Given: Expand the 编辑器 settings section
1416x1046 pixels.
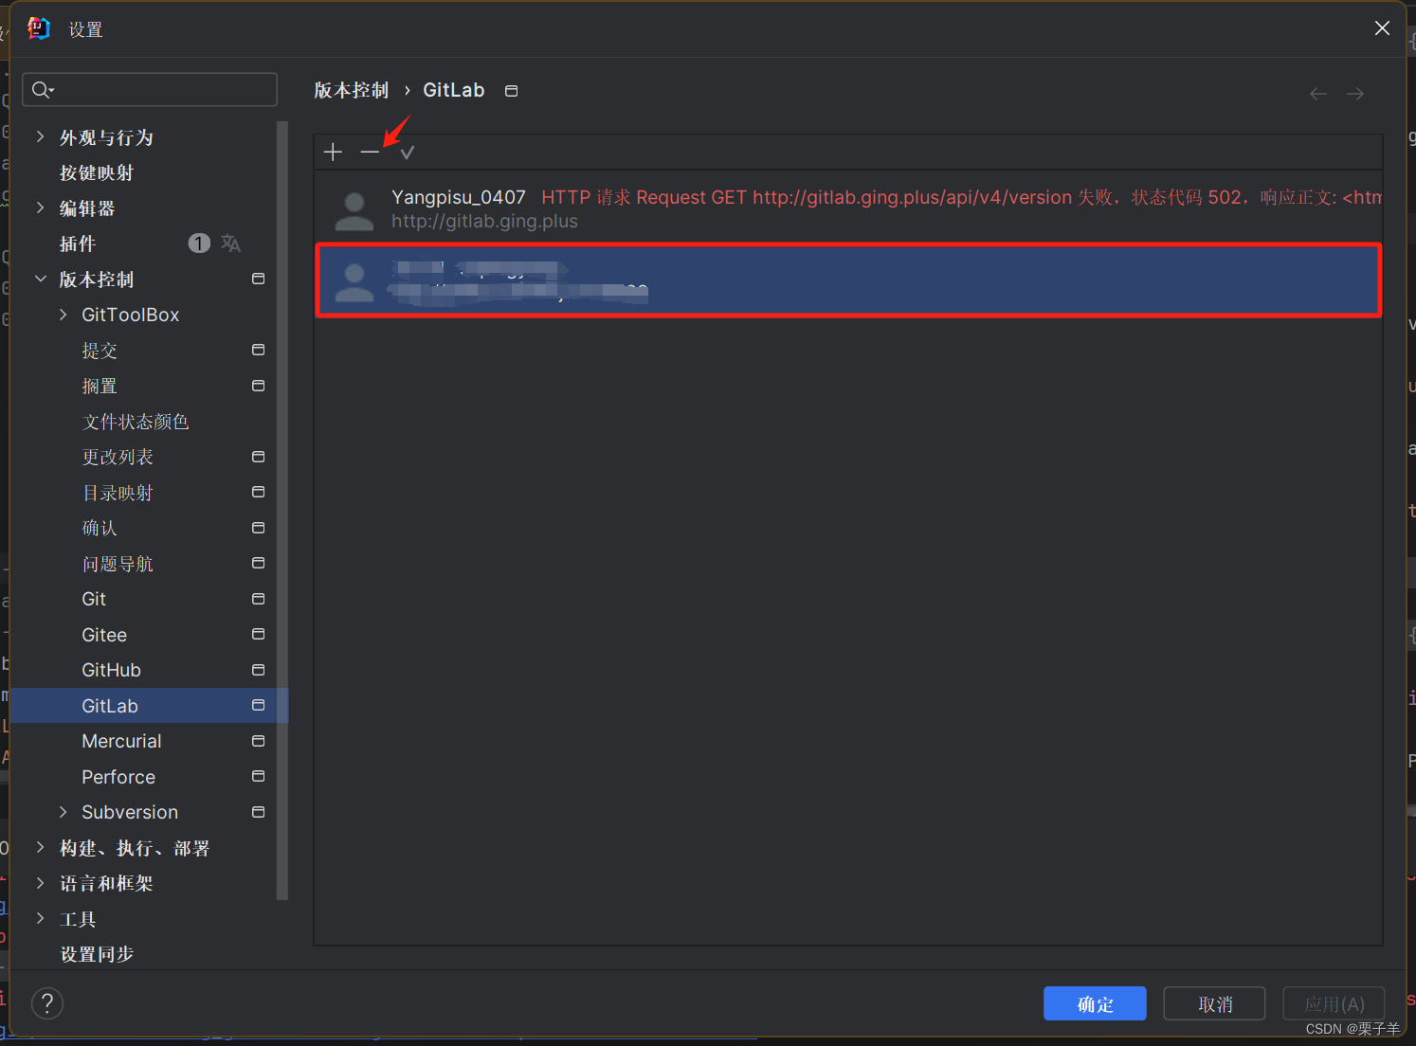Looking at the screenshot, I should (x=40, y=207).
